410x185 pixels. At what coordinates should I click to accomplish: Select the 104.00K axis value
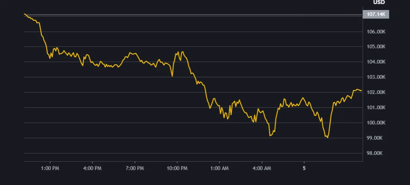pos(376,62)
